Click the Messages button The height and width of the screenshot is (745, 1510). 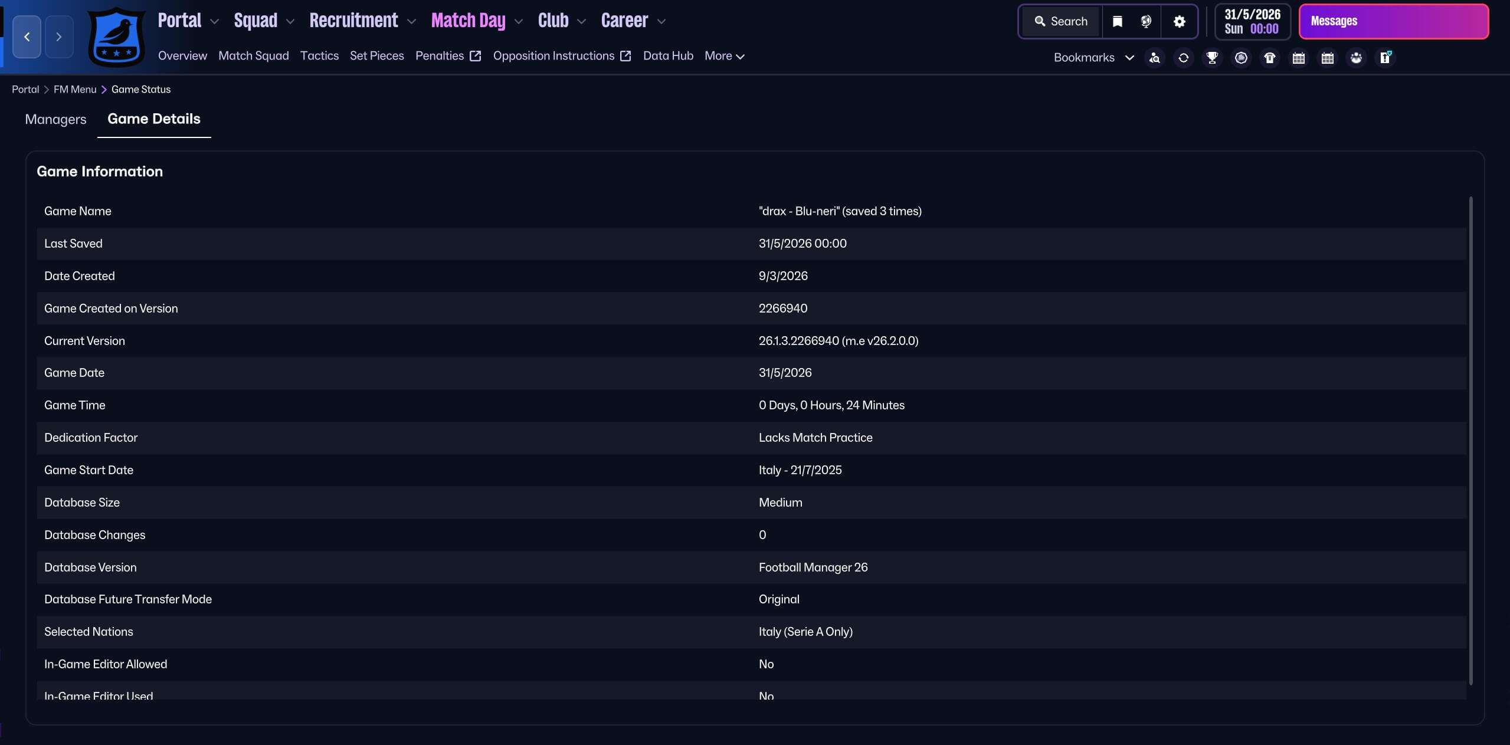(x=1393, y=22)
